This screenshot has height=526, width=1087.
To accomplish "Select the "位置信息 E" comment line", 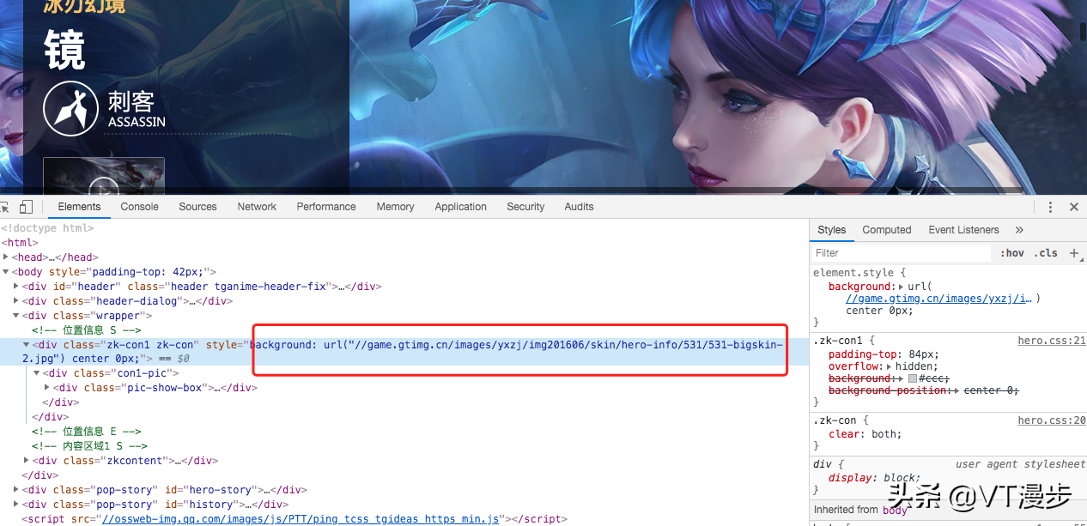I will click(87, 432).
